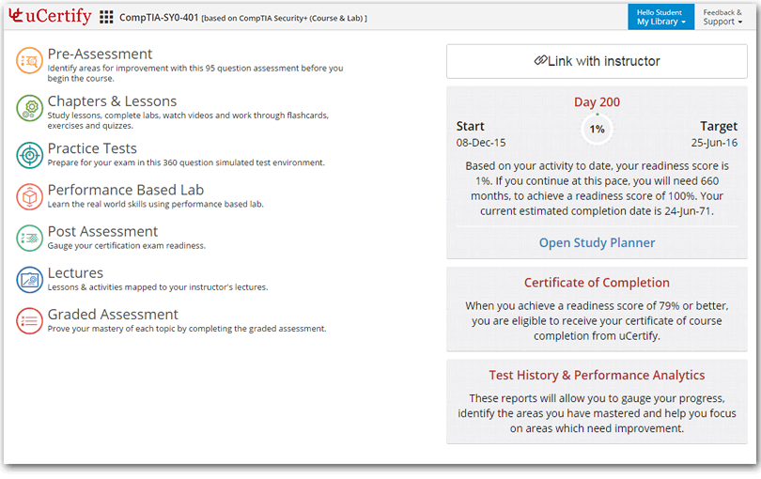This screenshot has width=761, height=479.
Task: Click the 1% readiness progress circle
Action: tap(597, 129)
